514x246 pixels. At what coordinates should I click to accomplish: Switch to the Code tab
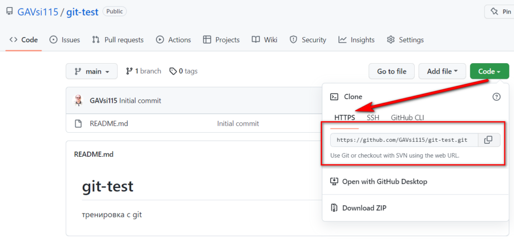click(24, 40)
